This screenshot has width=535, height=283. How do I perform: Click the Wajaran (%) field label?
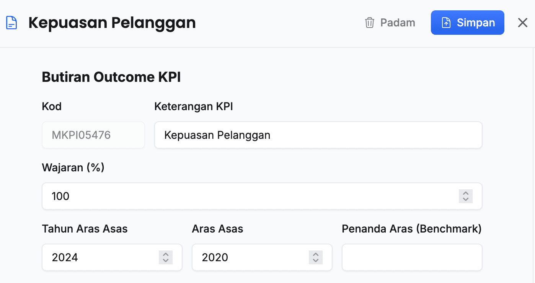click(73, 168)
